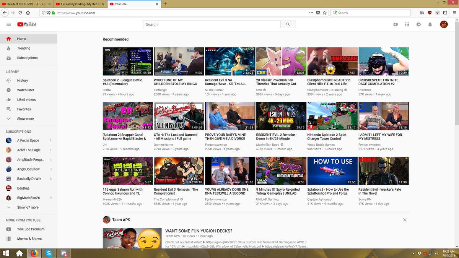Image resolution: width=459 pixels, height=258 pixels.
Task: Click the Firefox search box
Action: tap(370, 13)
